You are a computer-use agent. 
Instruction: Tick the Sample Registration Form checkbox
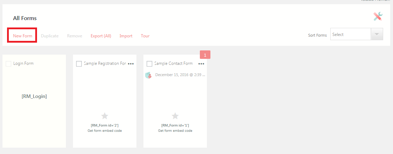point(79,63)
